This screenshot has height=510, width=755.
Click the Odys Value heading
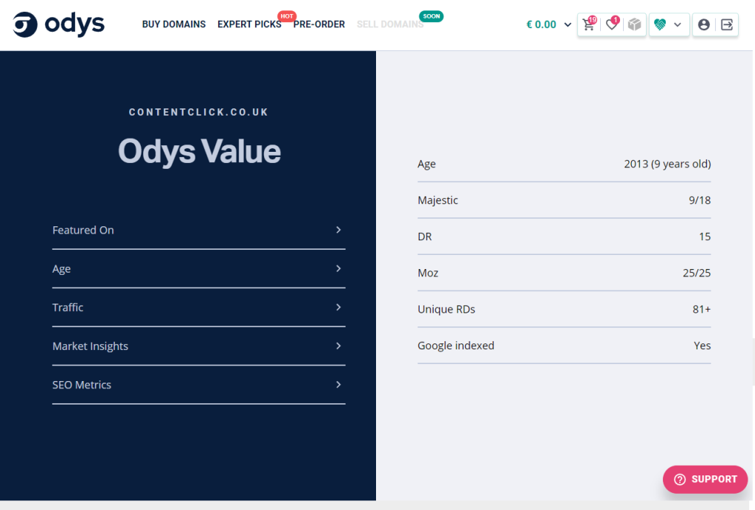(199, 151)
